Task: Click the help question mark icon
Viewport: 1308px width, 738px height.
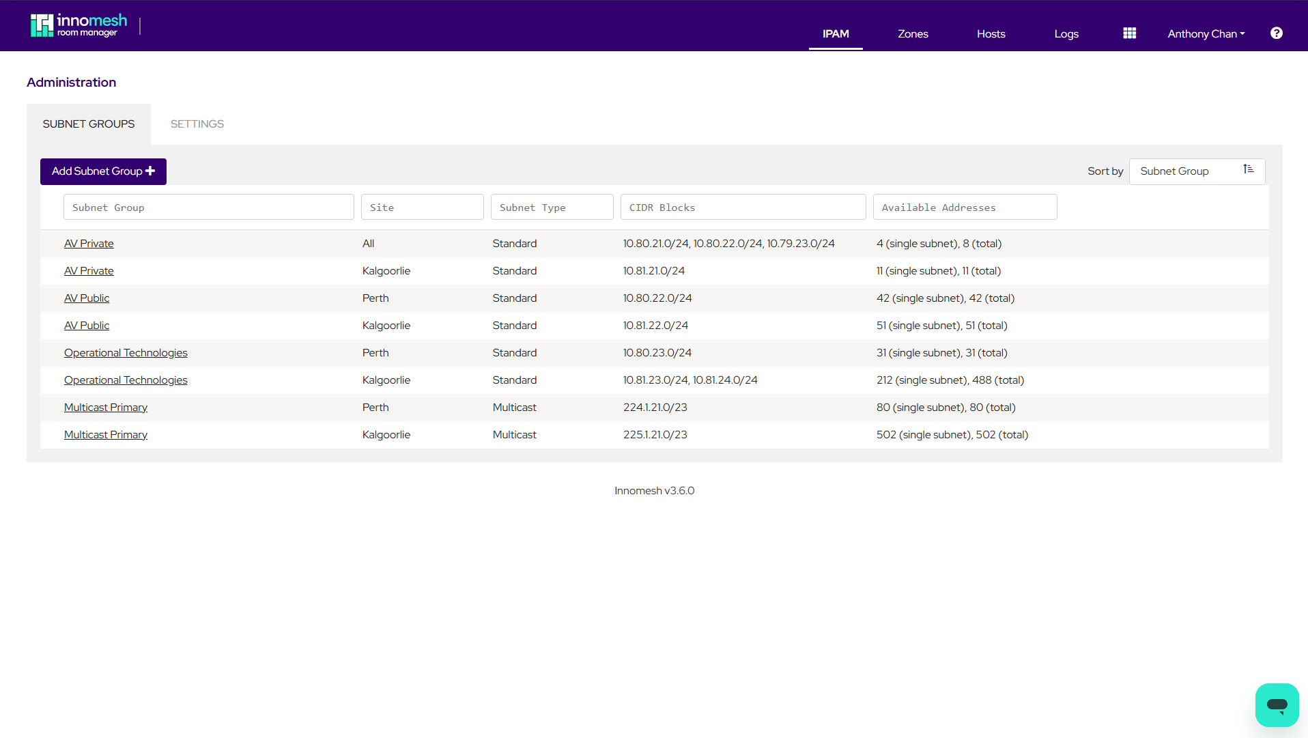Action: point(1276,33)
